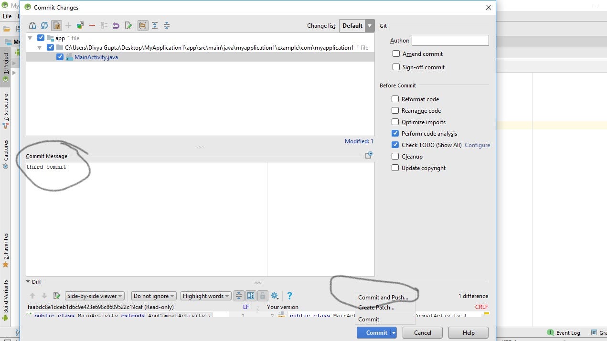The width and height of the screenshot is (607, 341).
Task: Click inside the Author input field
Action: pyautogui.click(x=449, y=40)
